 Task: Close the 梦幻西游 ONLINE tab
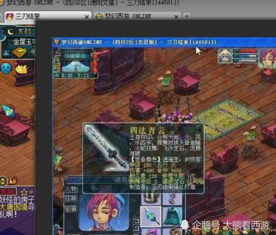click(x=176, y=17)
